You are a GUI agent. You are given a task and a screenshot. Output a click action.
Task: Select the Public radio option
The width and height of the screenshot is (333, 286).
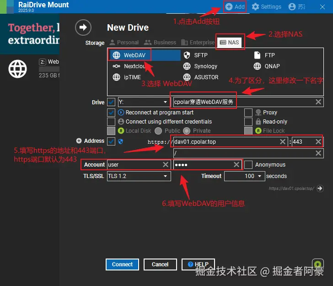tap(158, 131)
